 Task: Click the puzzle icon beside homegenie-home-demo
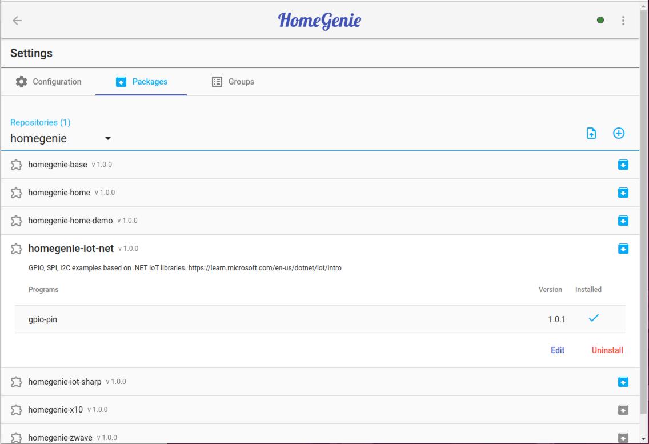[16, 221]
